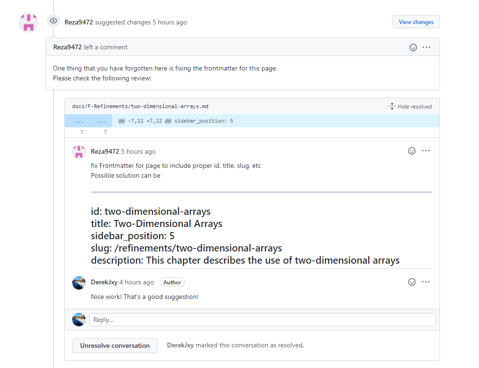Open the Reza9472 profile link in review header
This screenshot has width=479, height=368.
coord(79,22)
